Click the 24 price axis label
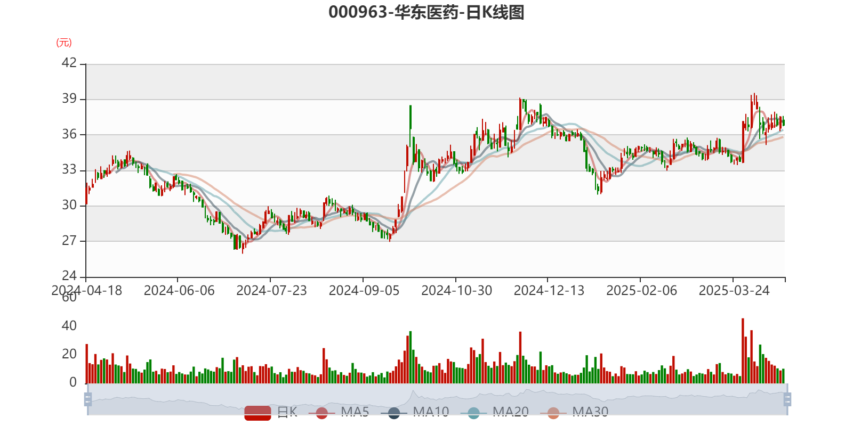The width and height of the screenshot is (853, 426). click(x=69, y=276)
